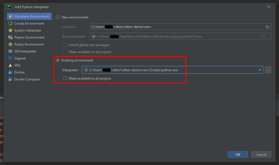Select the WSL interpreter option
Image resolution: width=279 pixels, height=165 pixels.
pos(17,65)
